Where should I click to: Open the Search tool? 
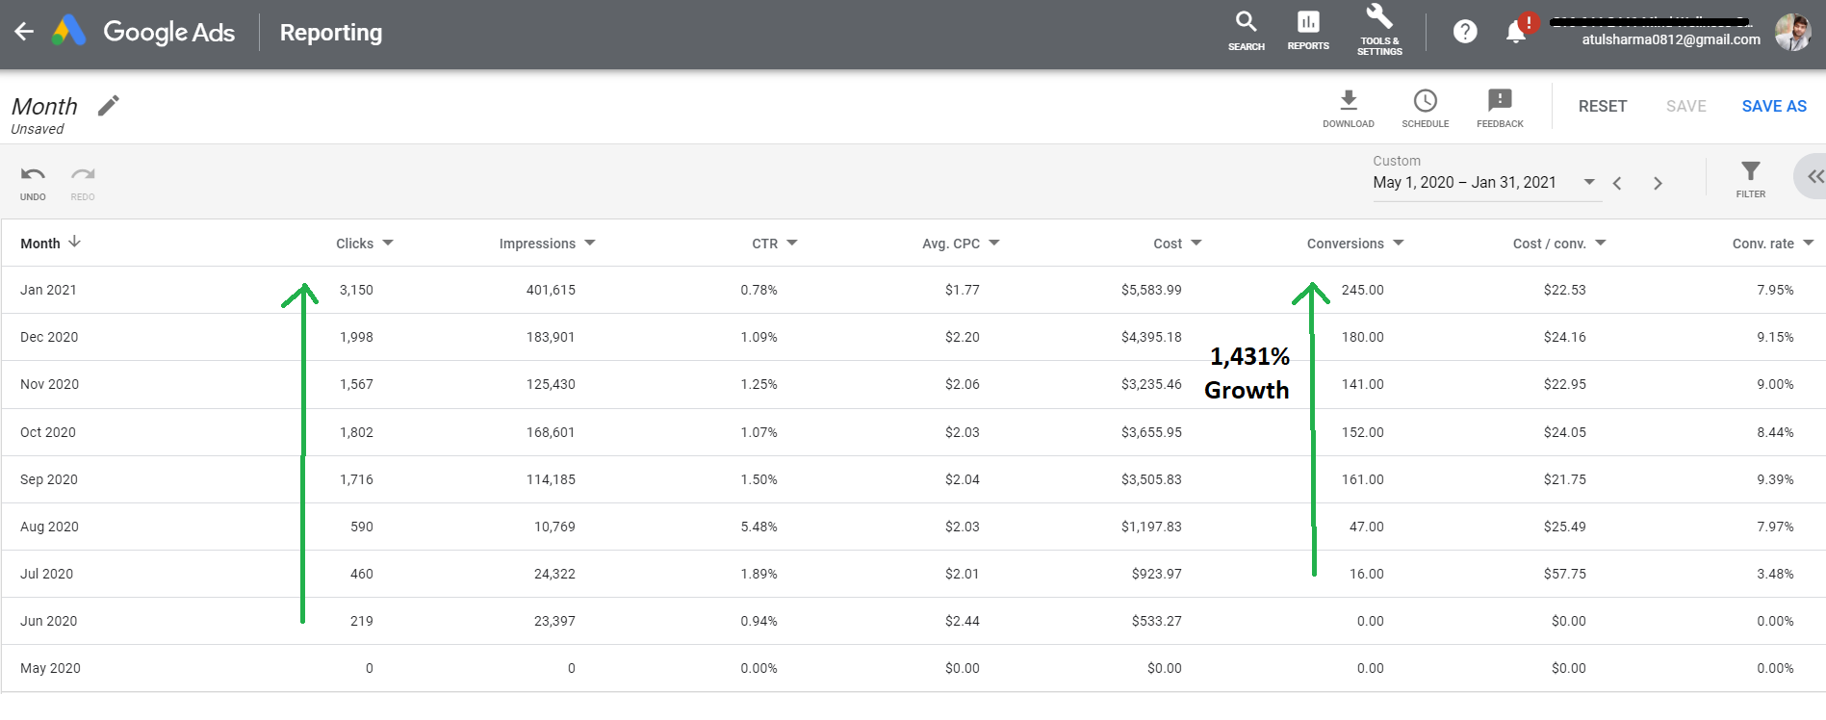pos(1246,31)
